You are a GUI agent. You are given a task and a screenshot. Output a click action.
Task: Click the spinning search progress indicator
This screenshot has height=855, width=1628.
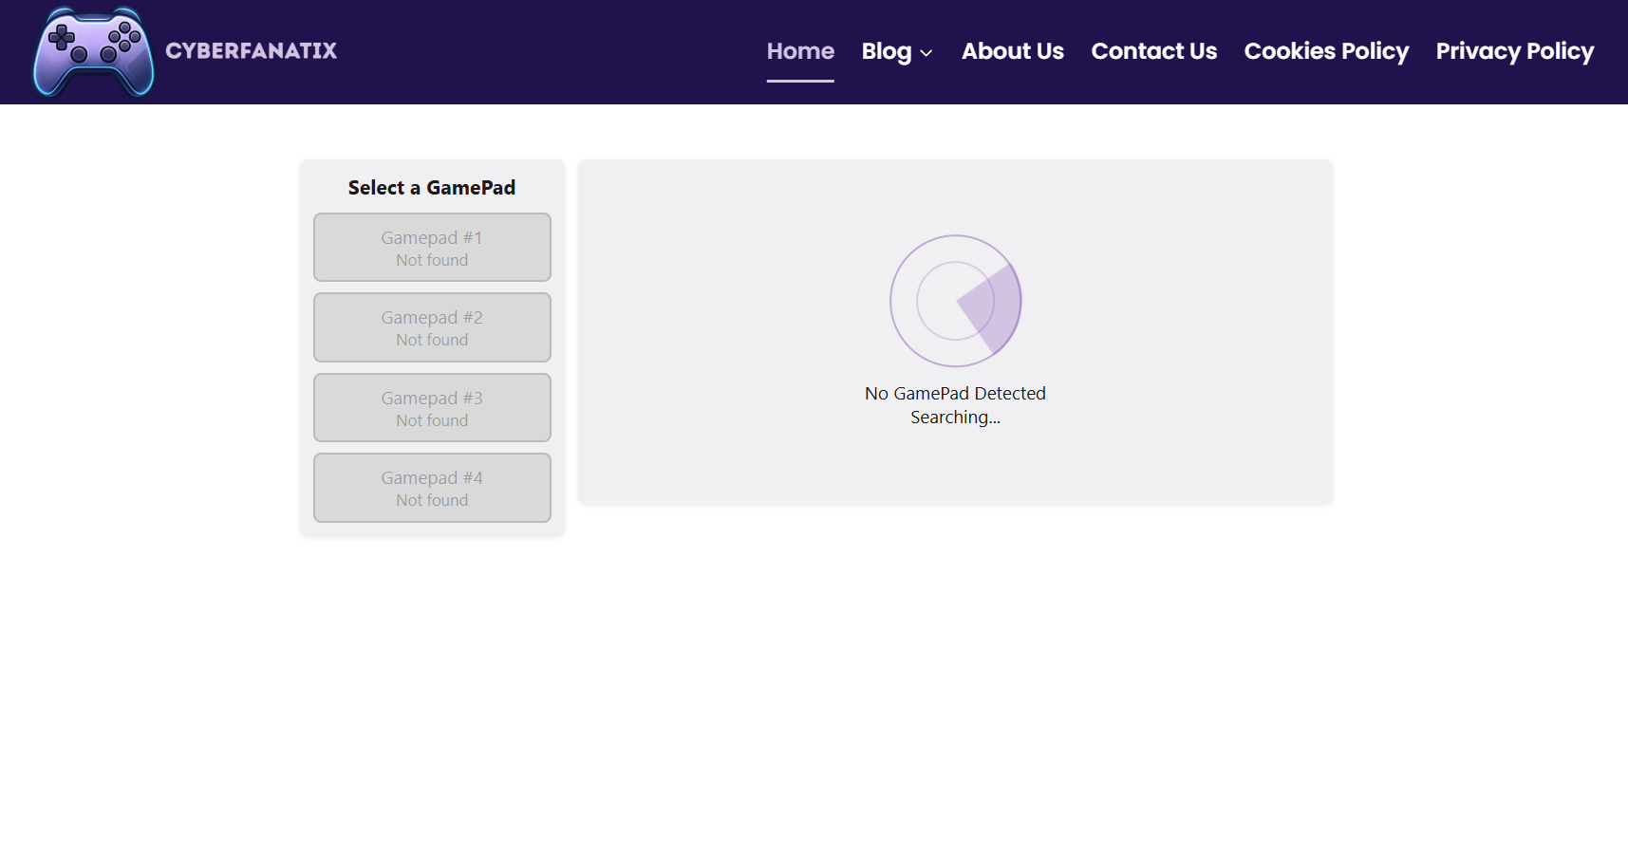(x=955, y=301)
